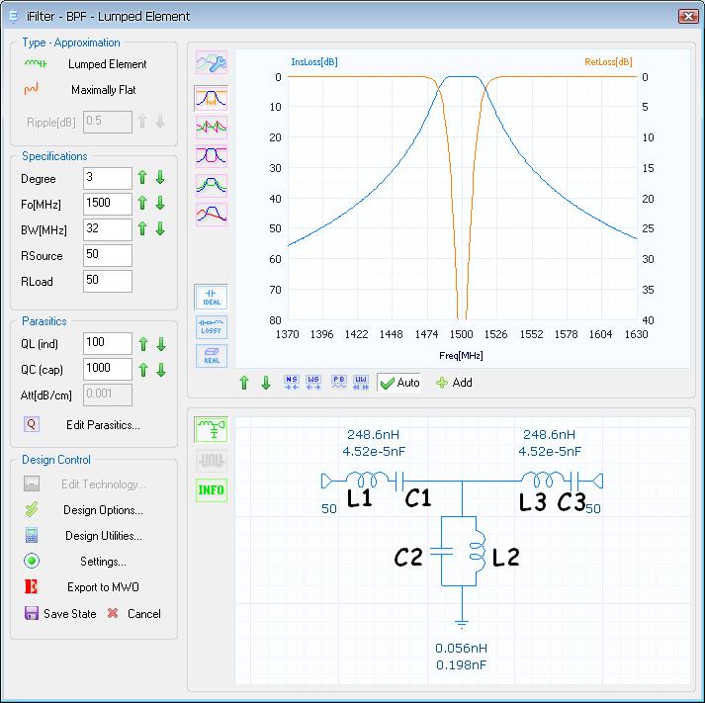This screenshot has height=703, width=705.
Task: Select the LOSSY element model icon
Action: click(211, 327)
